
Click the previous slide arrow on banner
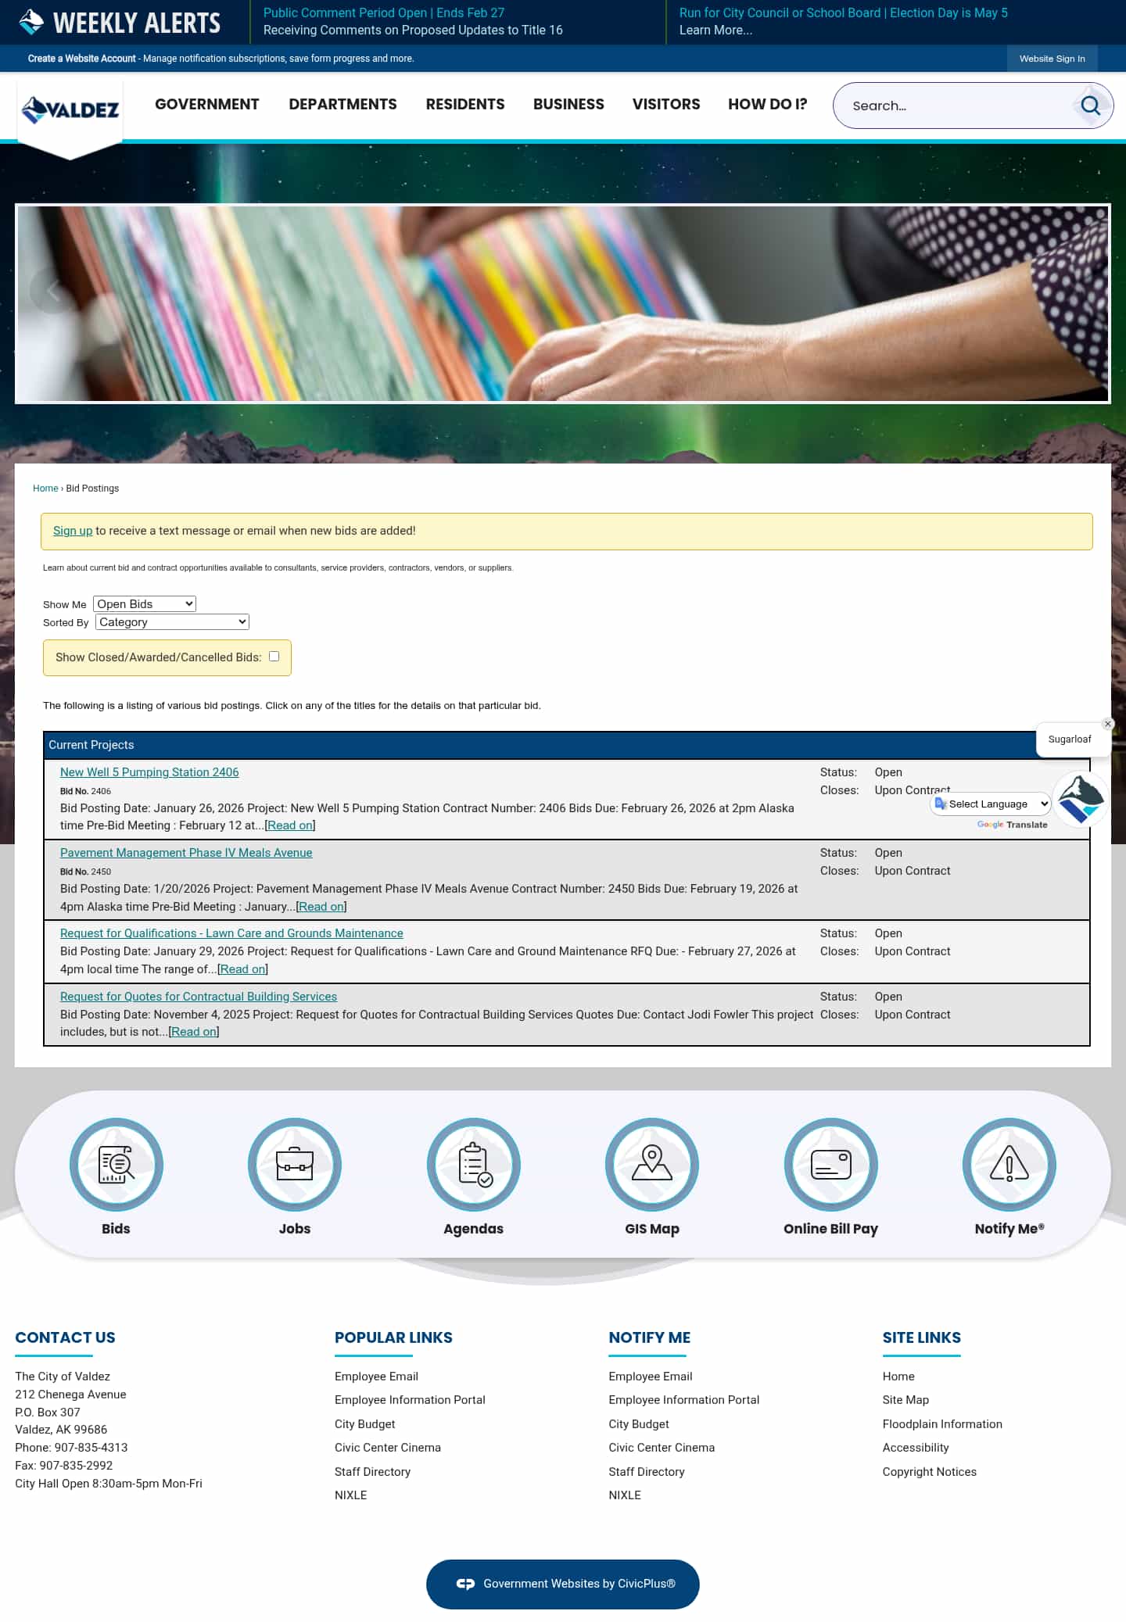pyautogui.click(x=53, y=291)
